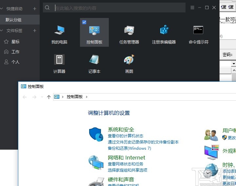Expand chevron before 控制面板 in address bar

[63, 97]
